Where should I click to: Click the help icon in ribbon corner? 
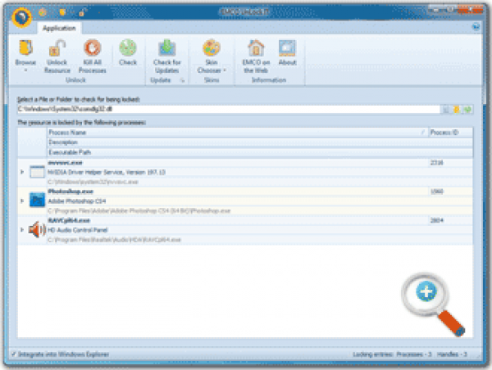tap(476, 27)
